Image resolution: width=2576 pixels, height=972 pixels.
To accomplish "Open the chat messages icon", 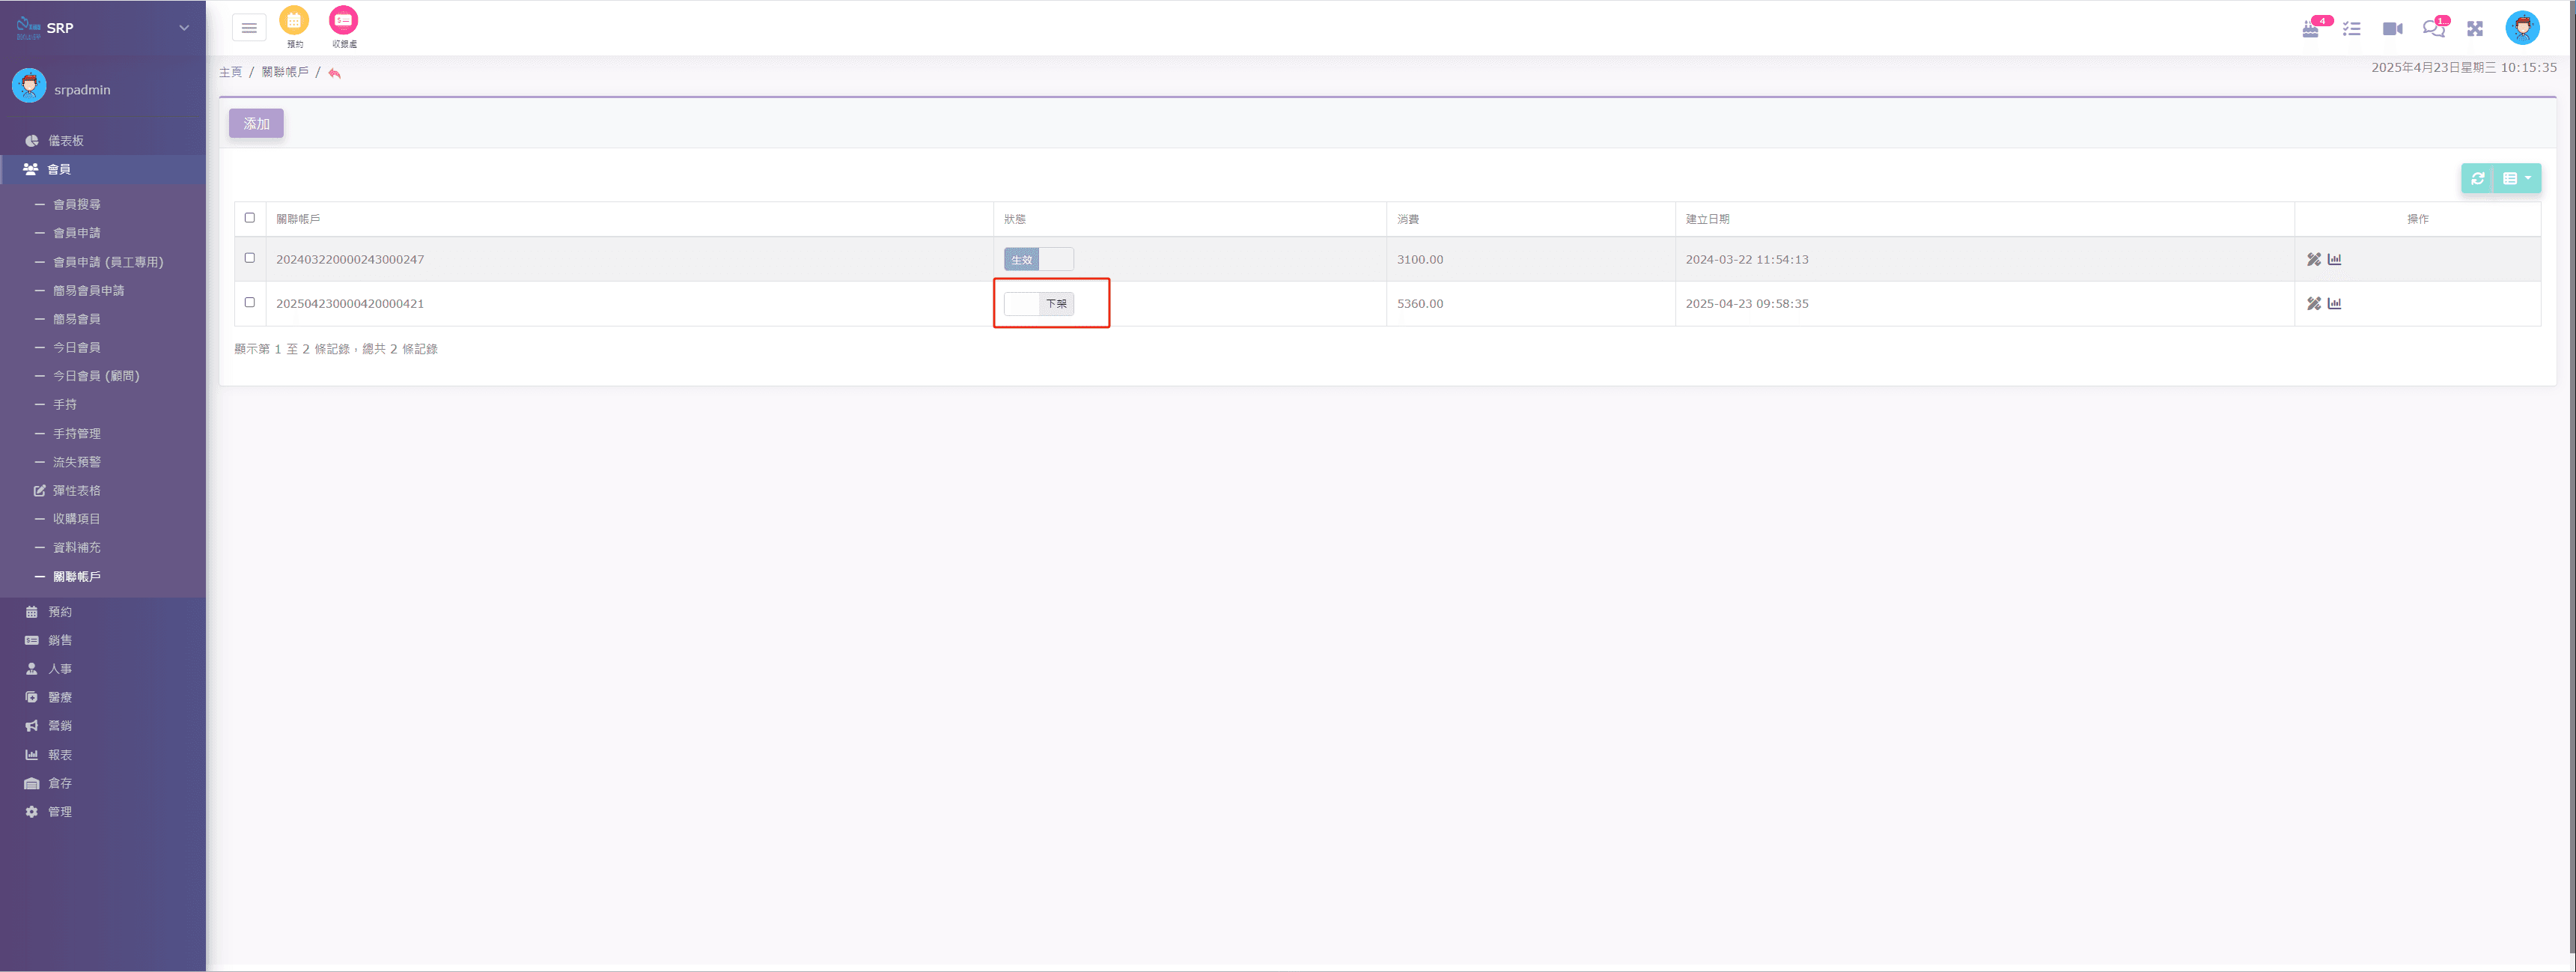I will tap(2433, 29).
